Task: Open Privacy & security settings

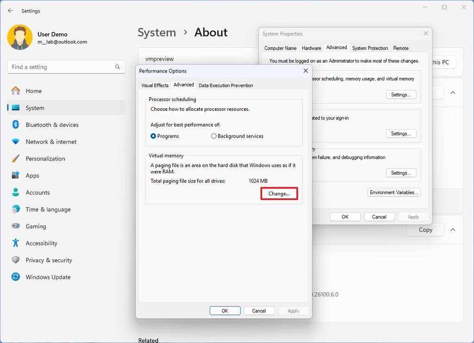Action: 49,260
